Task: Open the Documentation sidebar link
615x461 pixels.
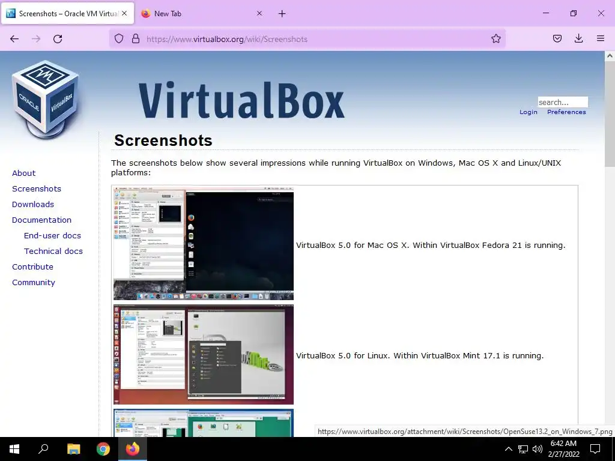Action: coord(41,220)
